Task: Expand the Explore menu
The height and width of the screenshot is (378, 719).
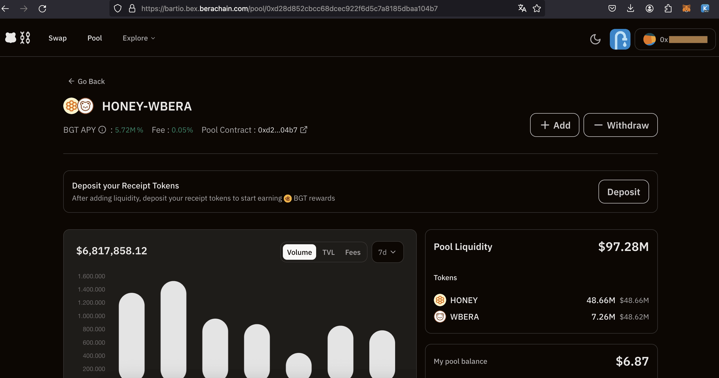Action: [x=138, y=38]
